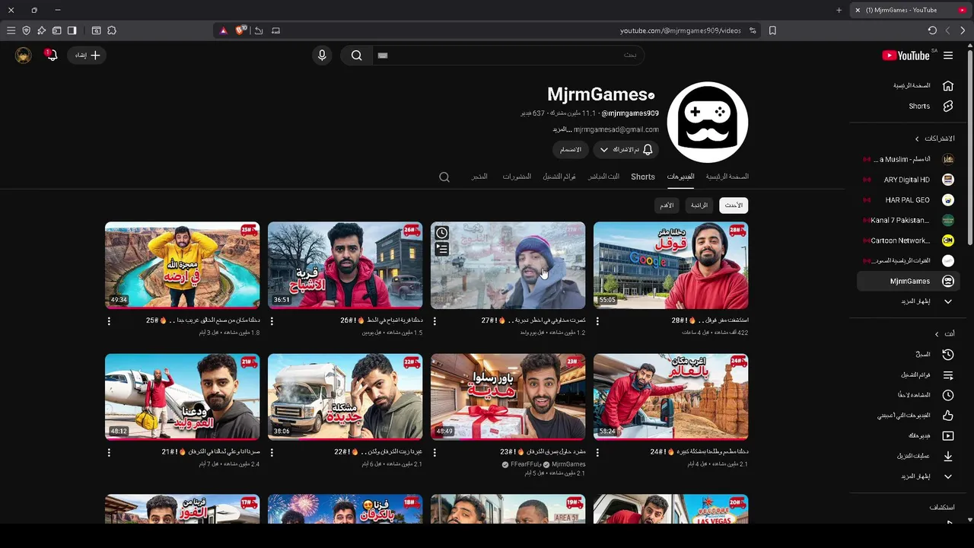Viewport: 974px width, 548px height.
Task: Select the Latest (الأحدث) filter chip
Action: tap(734, 205)
